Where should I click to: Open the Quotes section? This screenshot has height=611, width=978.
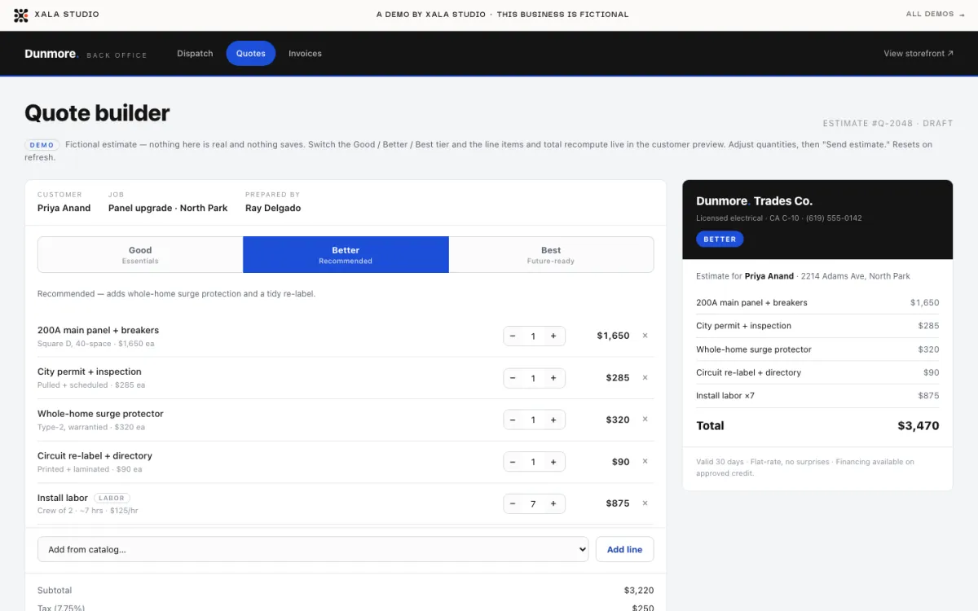pos(251,54)
